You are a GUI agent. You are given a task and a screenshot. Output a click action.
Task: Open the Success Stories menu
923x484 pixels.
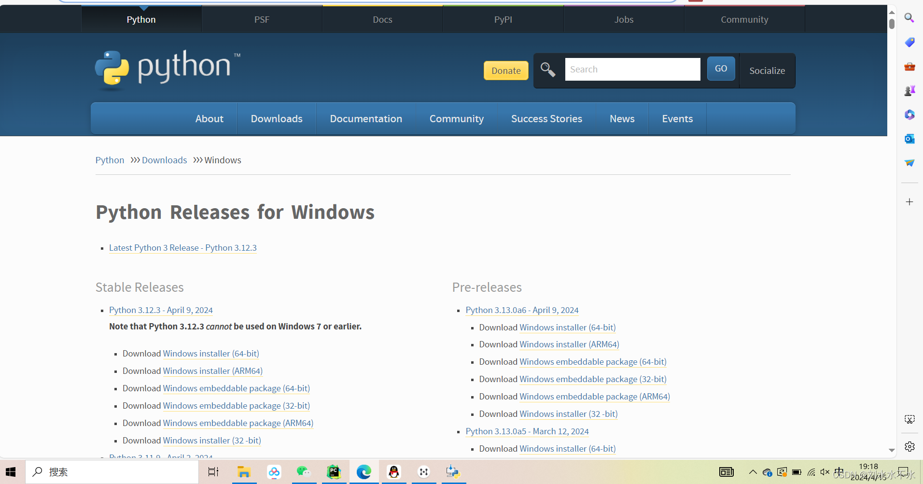tap(547, 119)
